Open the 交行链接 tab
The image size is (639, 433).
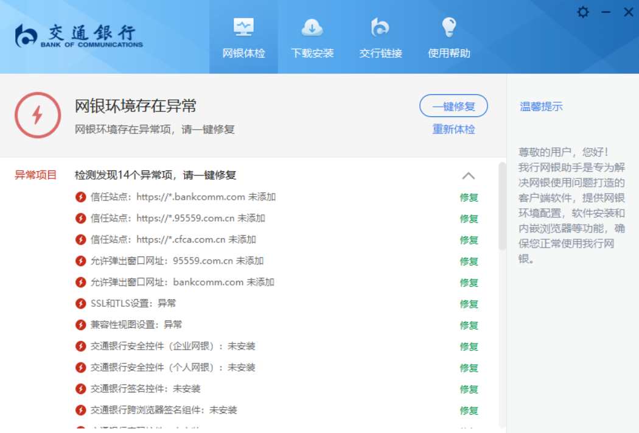point(380,37)
